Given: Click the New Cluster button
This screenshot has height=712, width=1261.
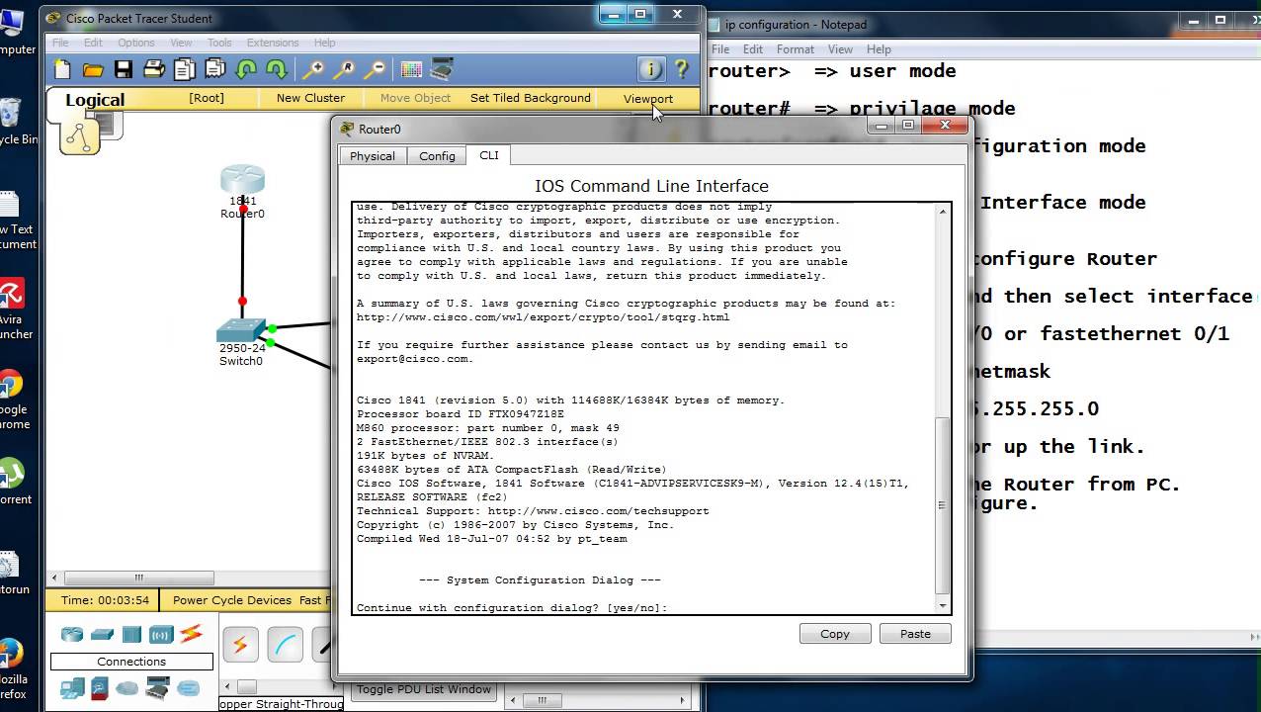Looking at the screenshot, I should pos(310,98).
